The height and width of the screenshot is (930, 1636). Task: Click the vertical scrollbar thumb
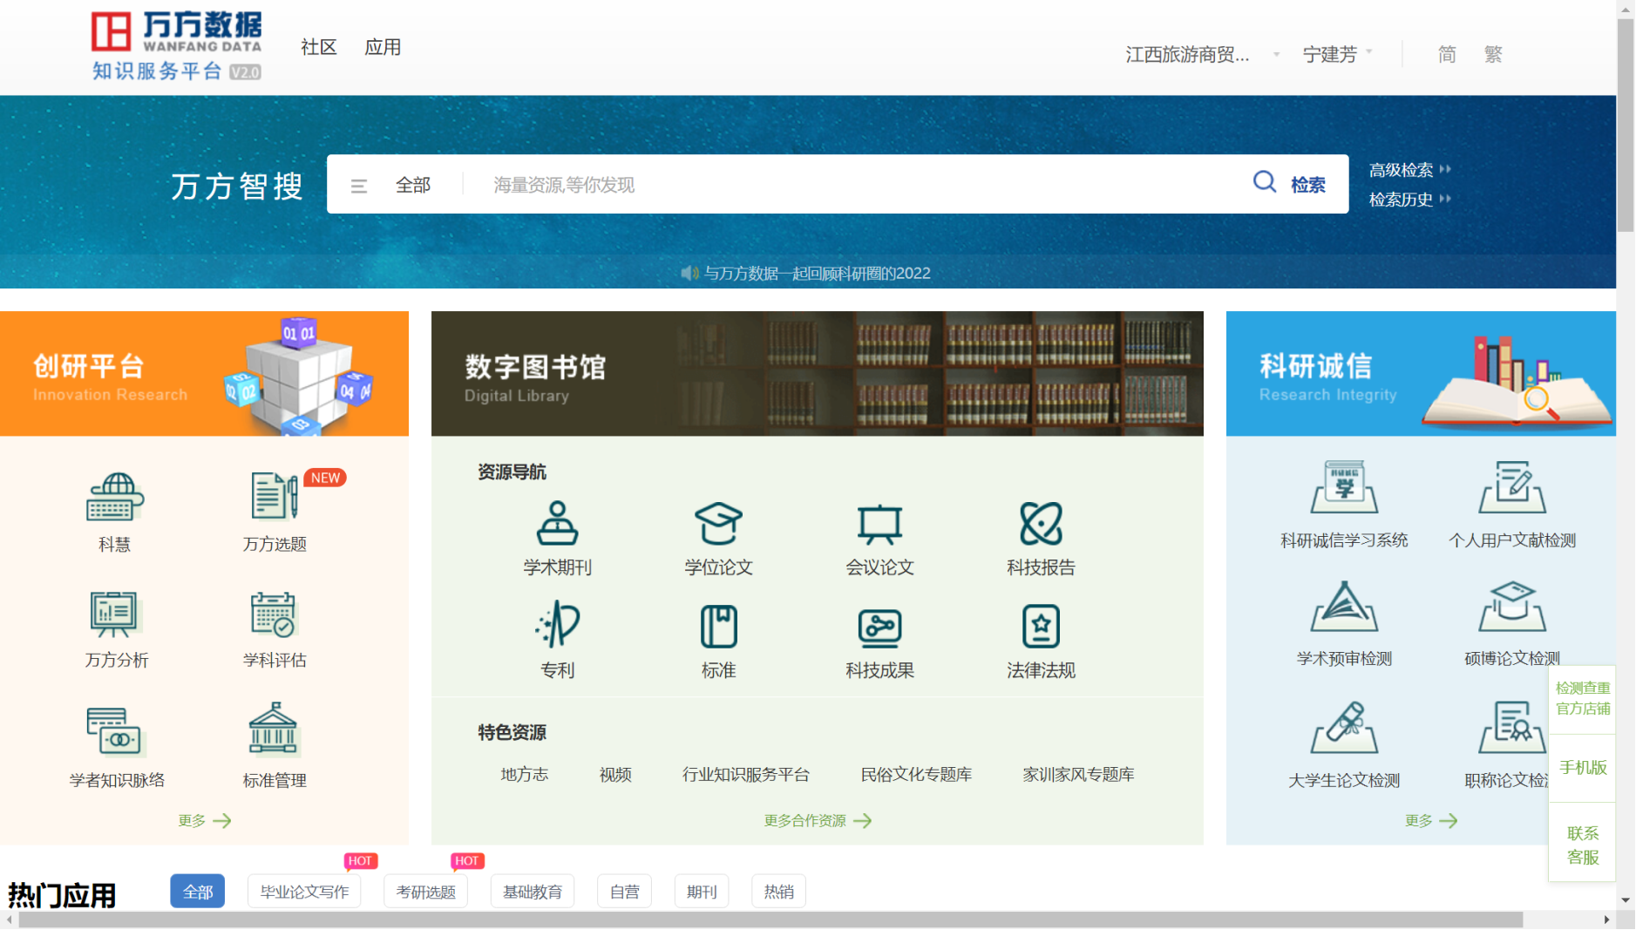point(1626,124)
